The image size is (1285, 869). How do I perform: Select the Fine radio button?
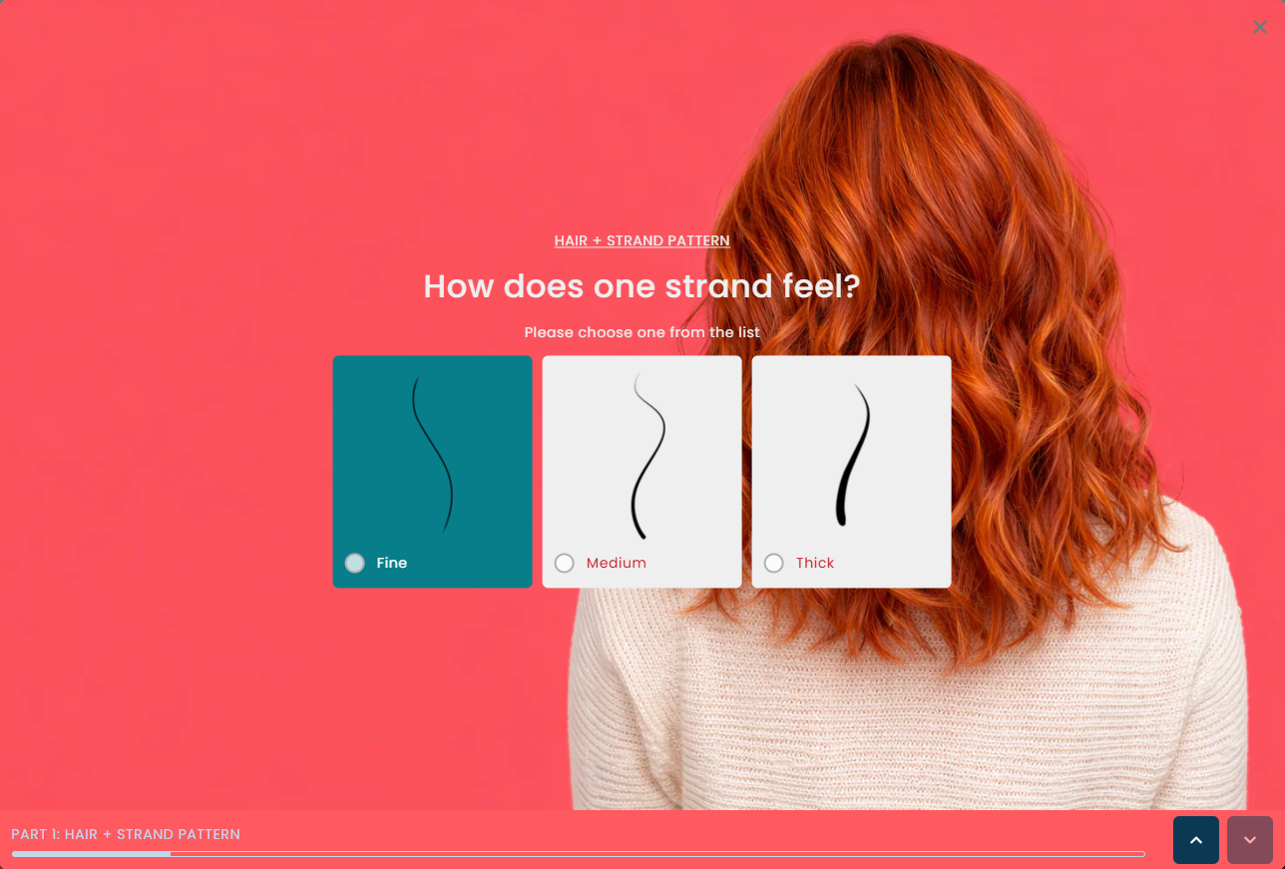point(354,563)
